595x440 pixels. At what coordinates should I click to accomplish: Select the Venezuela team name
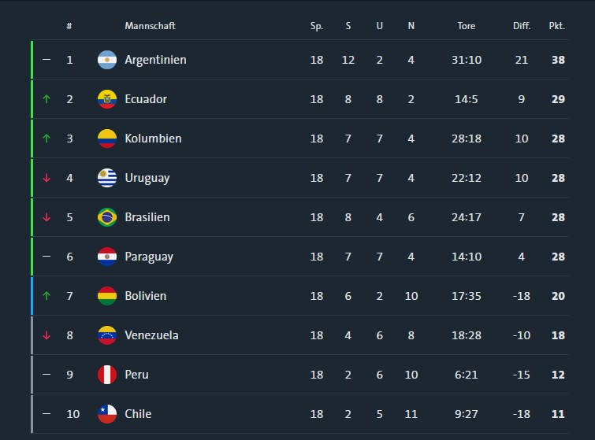(x=151, y=335)
